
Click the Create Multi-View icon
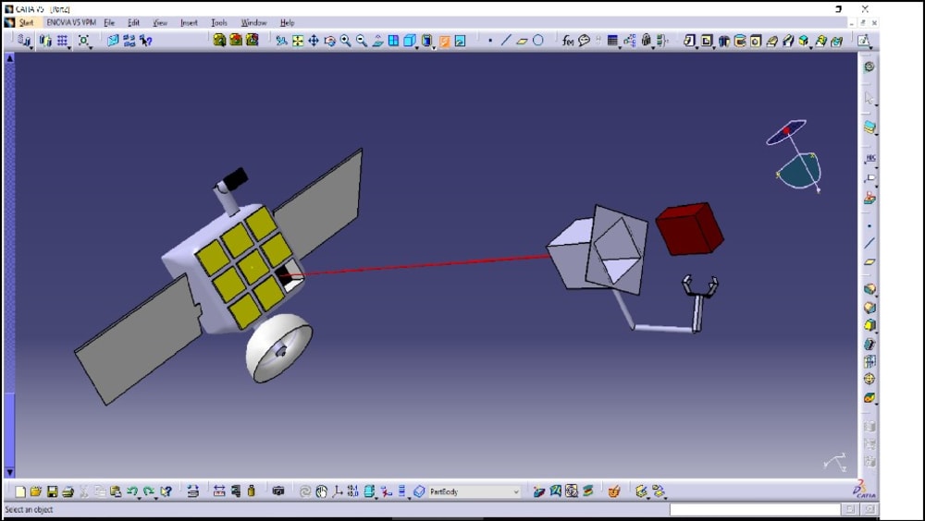(x=393, y=40)
